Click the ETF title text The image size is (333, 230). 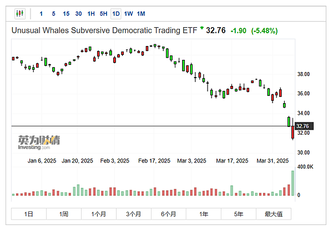[x=104, y=30]
